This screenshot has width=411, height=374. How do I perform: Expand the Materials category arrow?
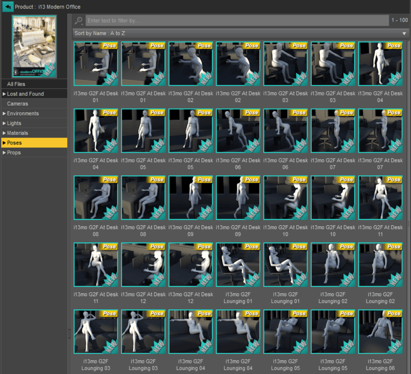pyautogui.click(x=4, y=133)
